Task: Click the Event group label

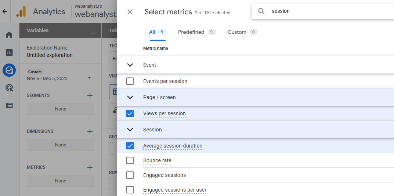Action: pos(149,65)
